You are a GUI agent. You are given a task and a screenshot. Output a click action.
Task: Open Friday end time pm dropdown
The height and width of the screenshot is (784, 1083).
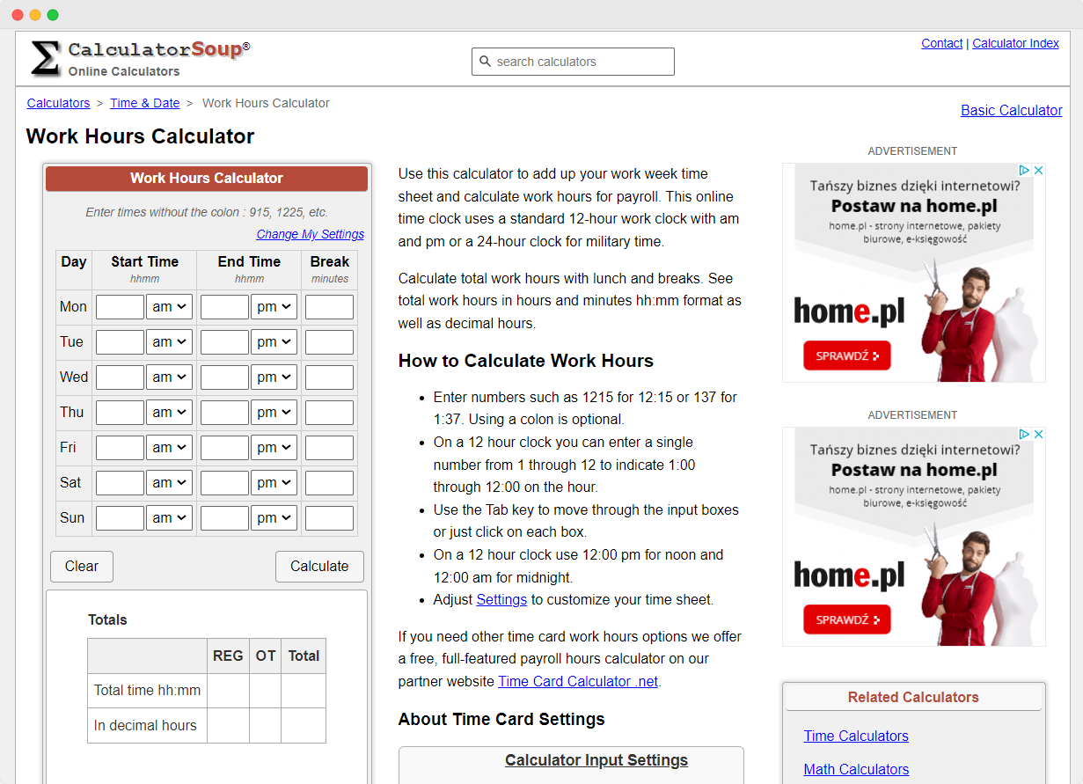pyautogui.click(x=274, y=448)
